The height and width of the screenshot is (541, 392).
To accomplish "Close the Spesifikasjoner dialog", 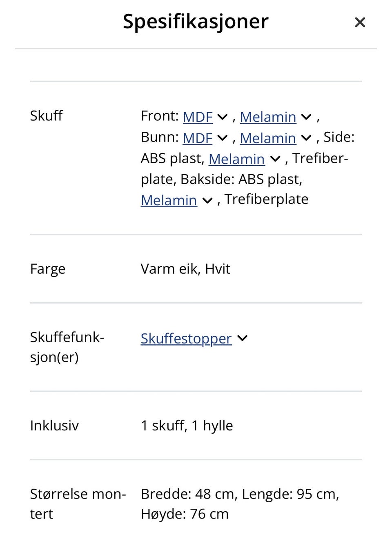I will tap(360, 22).
